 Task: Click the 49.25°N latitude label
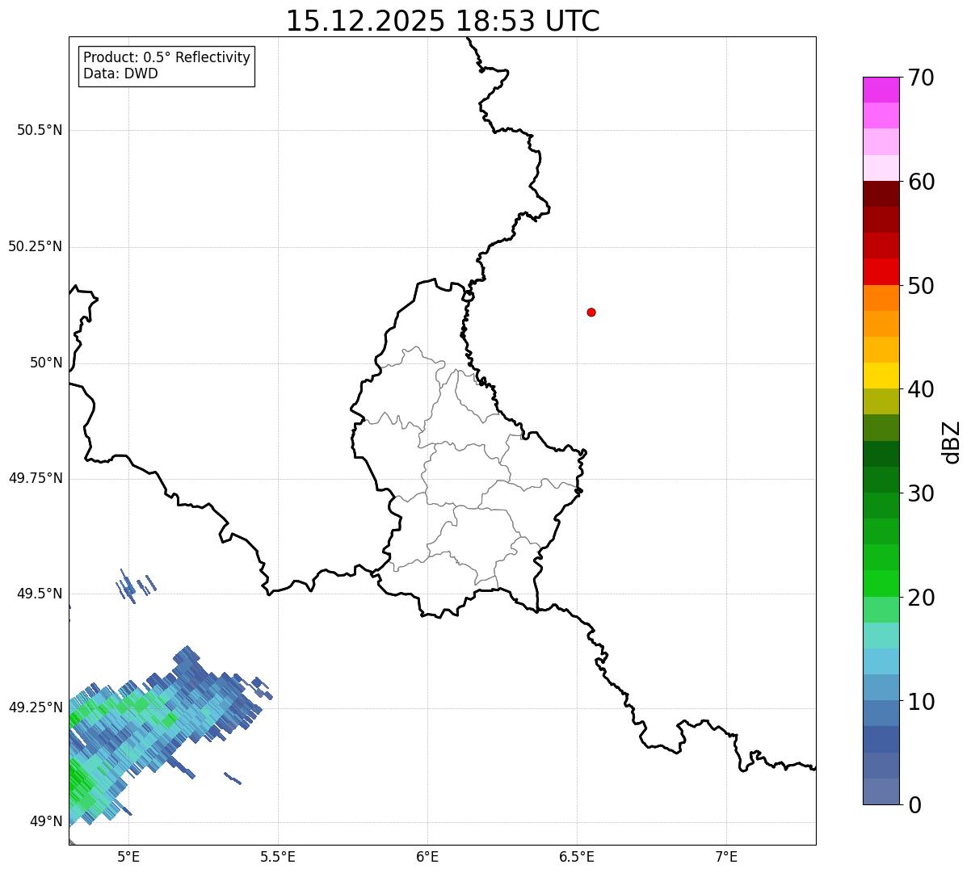[36, 707]
